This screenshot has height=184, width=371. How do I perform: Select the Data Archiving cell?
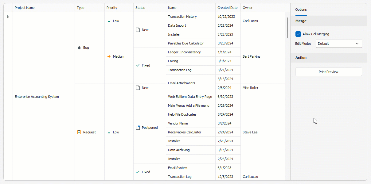point(191,150)
